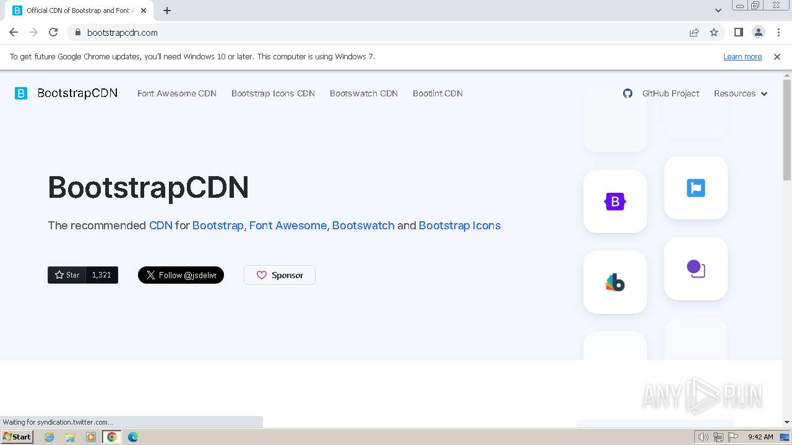The image size is (792, 445).
Task: Open Chrome three-dot menu
Action: [779, 32]
